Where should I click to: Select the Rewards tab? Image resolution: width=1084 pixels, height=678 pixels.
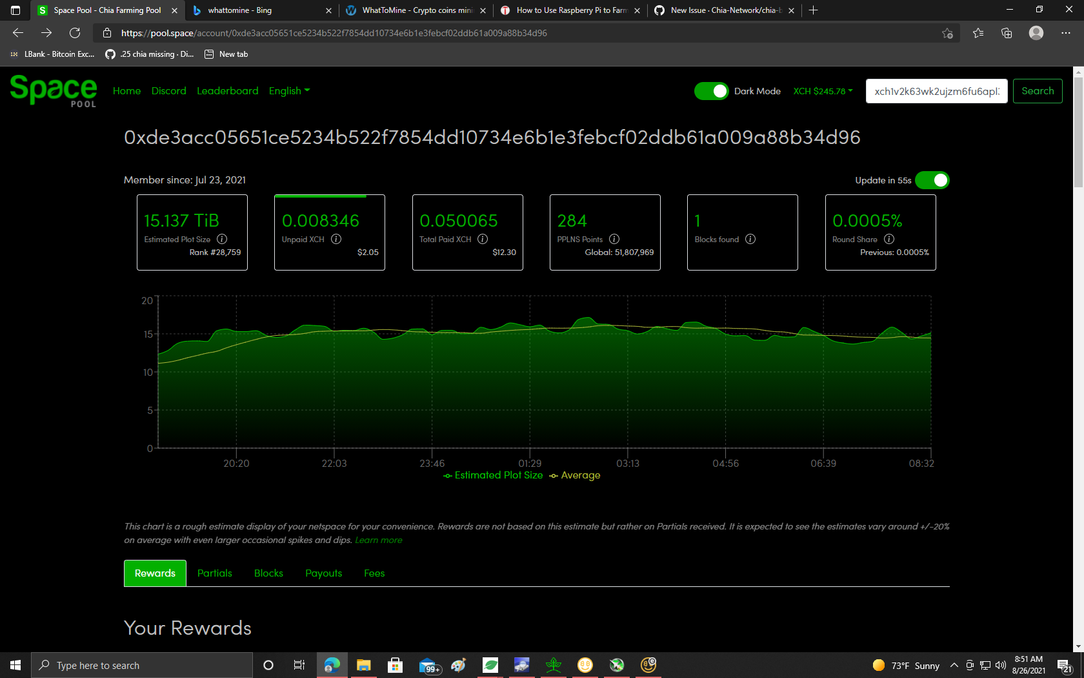click(155, 573)
